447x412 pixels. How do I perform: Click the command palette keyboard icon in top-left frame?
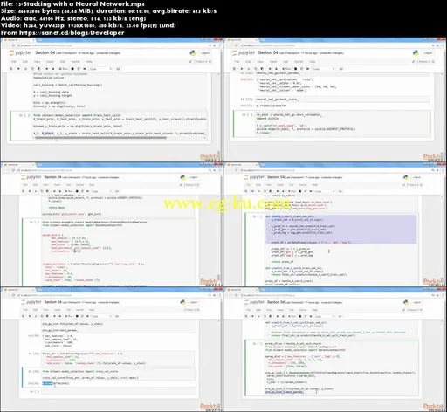point(118,69)
